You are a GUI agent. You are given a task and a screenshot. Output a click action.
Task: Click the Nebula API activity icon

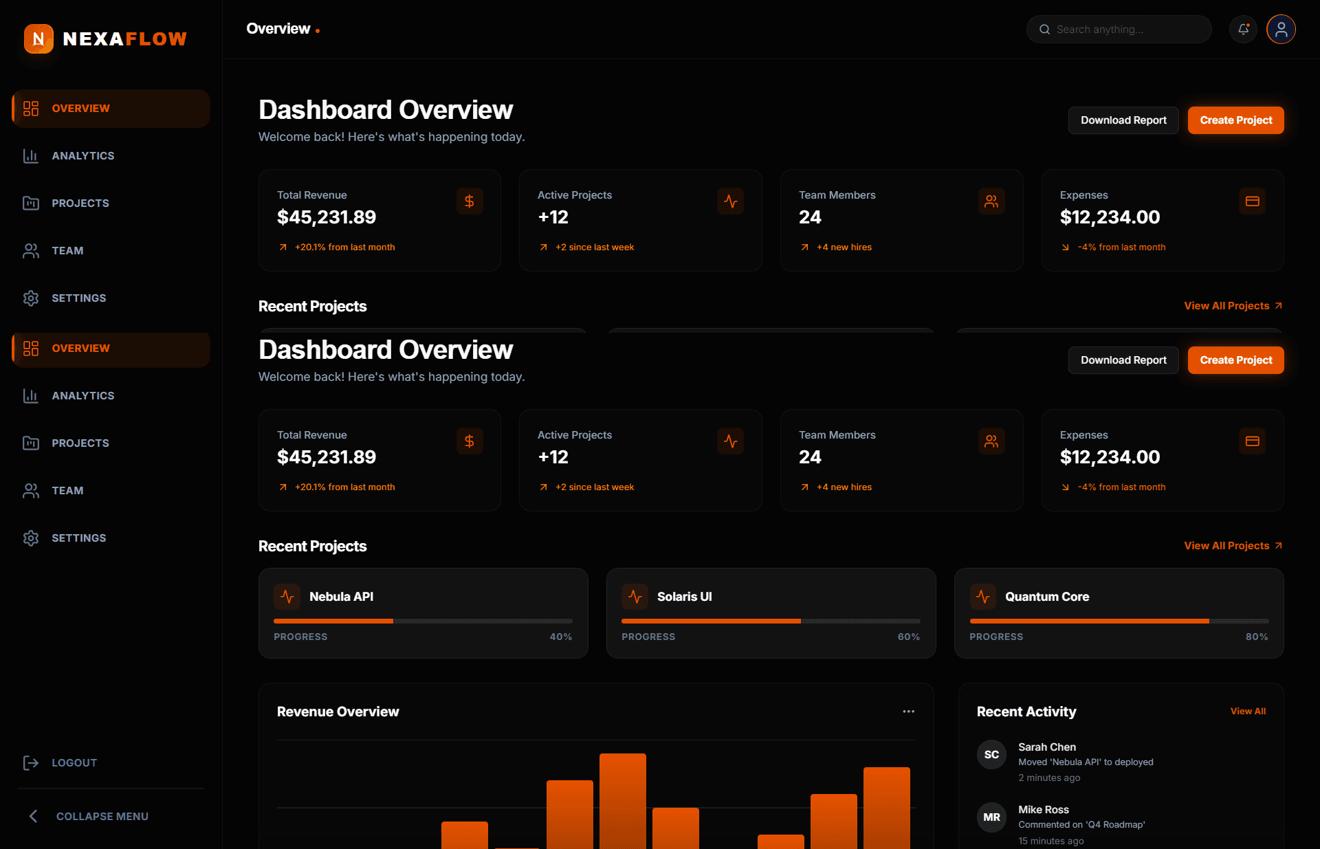pos(287,597)
